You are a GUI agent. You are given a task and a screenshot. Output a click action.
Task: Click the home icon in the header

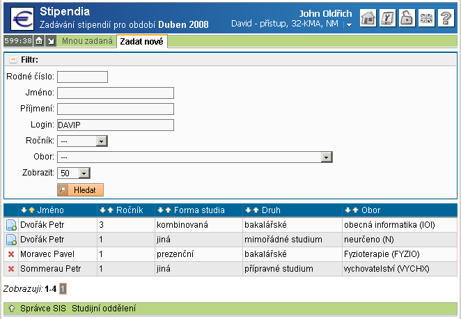coord(369,19)
